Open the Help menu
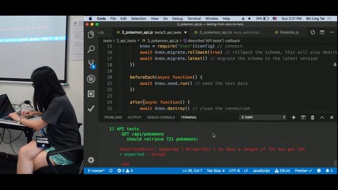The width and height of the screenshot is (338, 190). 227,18
